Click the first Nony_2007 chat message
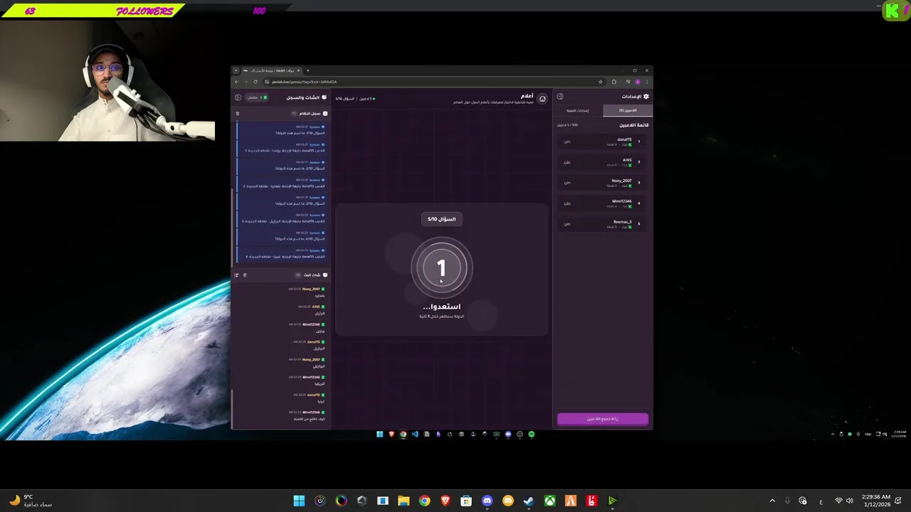911x512 pixels. [306, 292]
